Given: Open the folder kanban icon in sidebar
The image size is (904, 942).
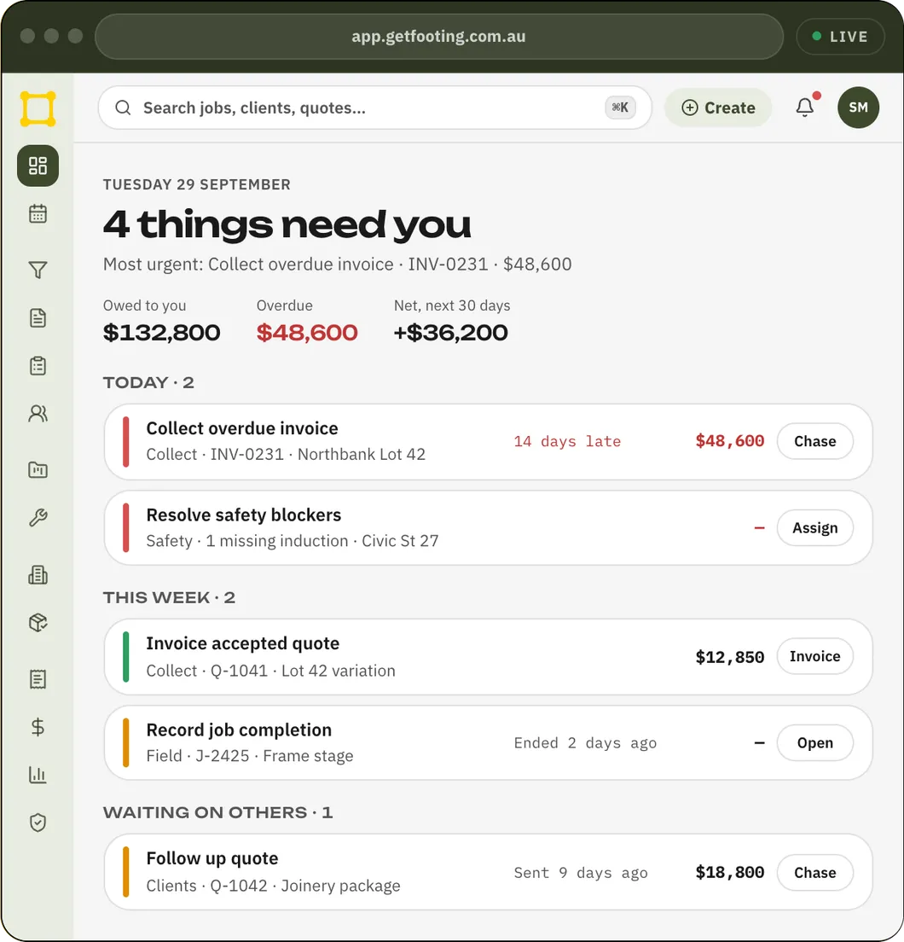Looking at the screenshot, I should click(38, 470).
